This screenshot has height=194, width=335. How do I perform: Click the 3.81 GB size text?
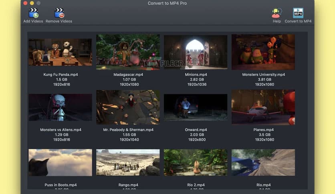264,79
